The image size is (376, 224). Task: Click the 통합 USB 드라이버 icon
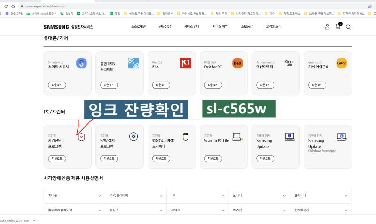133,63
